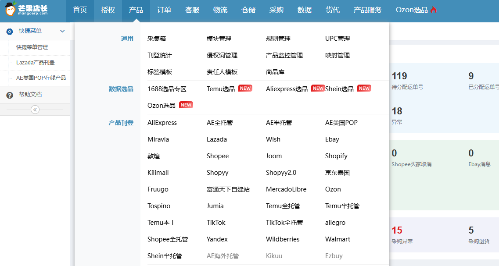Open 采集箱 link

(157, 39)
